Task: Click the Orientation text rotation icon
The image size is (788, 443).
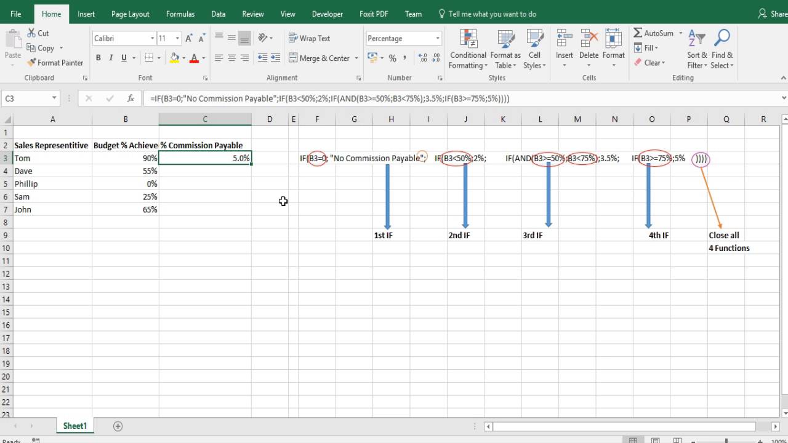Action: pyautogui.click(x=263, y=38)
